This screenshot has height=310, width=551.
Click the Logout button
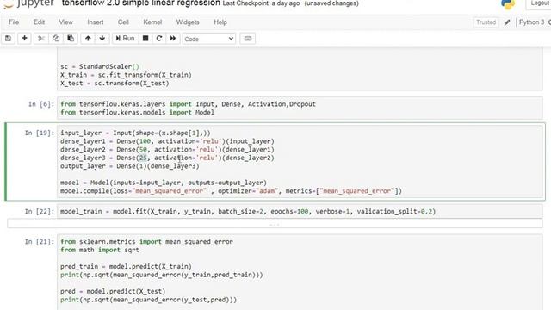[539, 3]
